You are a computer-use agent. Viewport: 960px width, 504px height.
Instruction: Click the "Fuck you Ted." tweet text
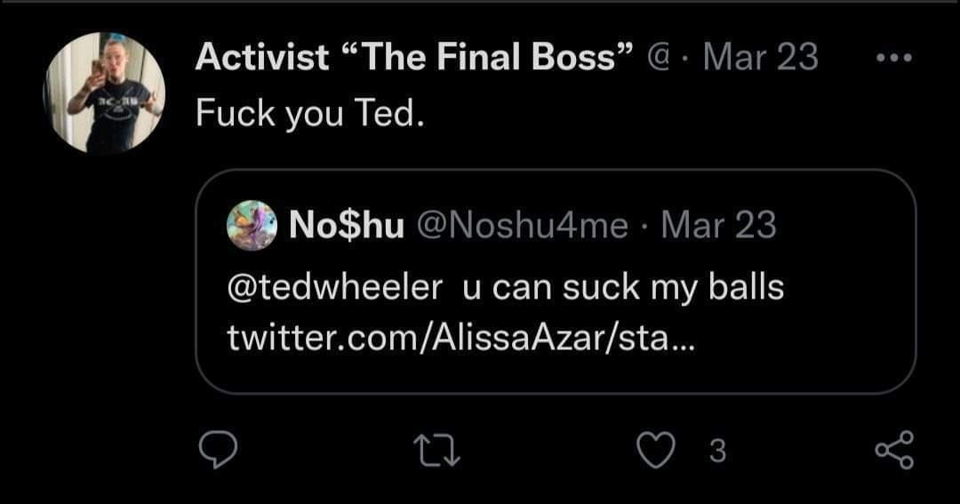pyautogui.click(x=306, y=114)
